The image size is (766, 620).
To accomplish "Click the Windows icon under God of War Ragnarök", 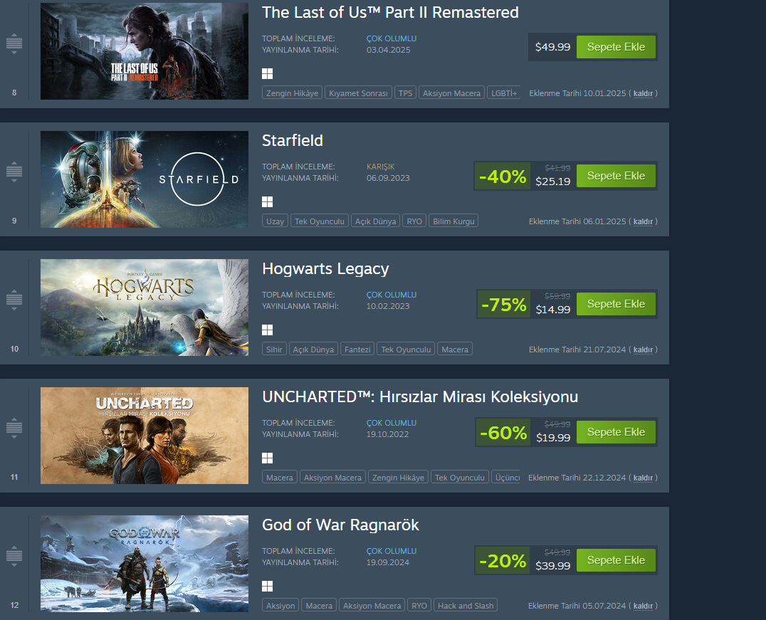I will click(x=267, y=586).
